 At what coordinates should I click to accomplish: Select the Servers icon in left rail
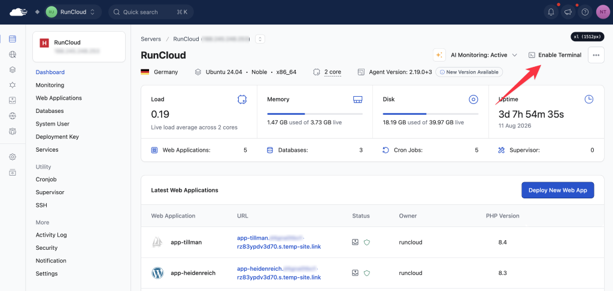tap(13, 39)
